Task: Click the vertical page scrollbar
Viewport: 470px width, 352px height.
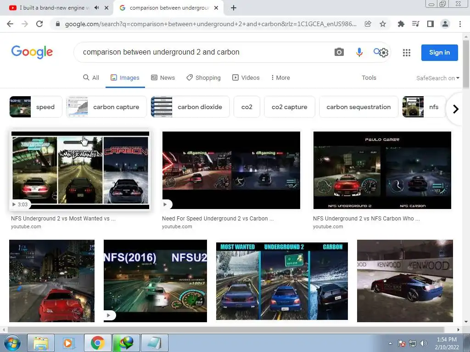Action: 466,64
